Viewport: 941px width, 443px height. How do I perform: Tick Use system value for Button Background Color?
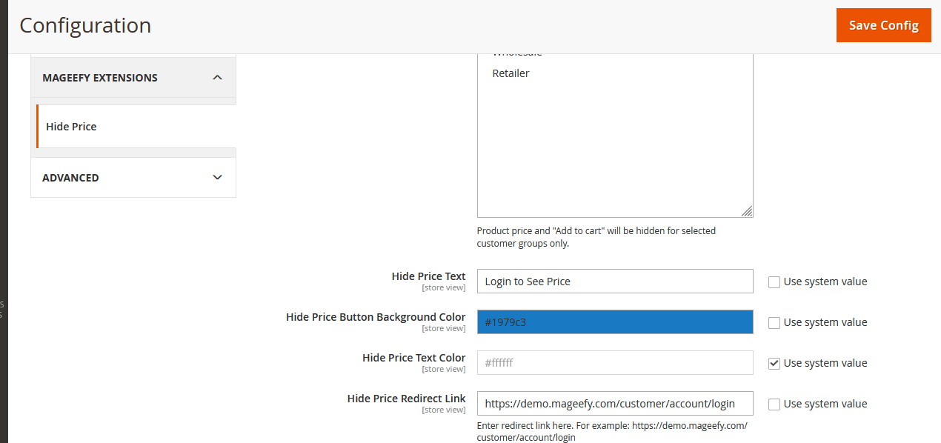[774, 322]
